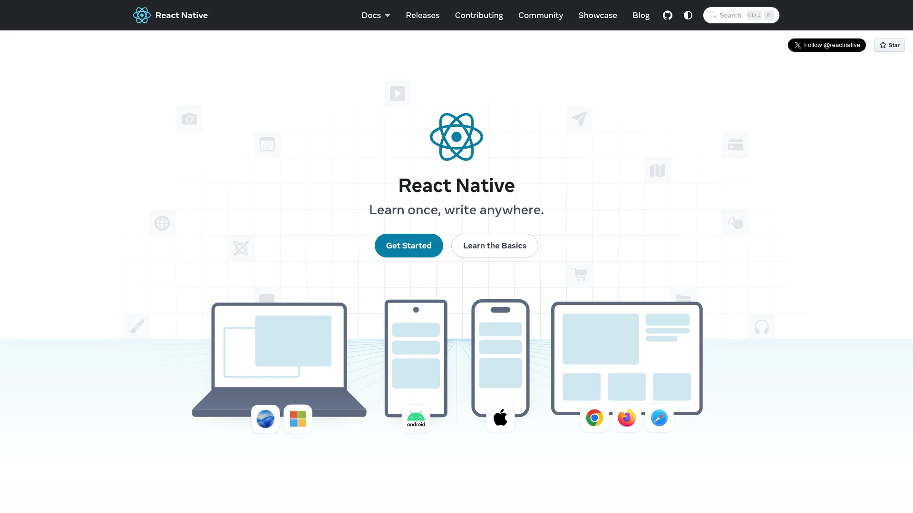
Task: Click the Safari browser icon
Action: 659,418
